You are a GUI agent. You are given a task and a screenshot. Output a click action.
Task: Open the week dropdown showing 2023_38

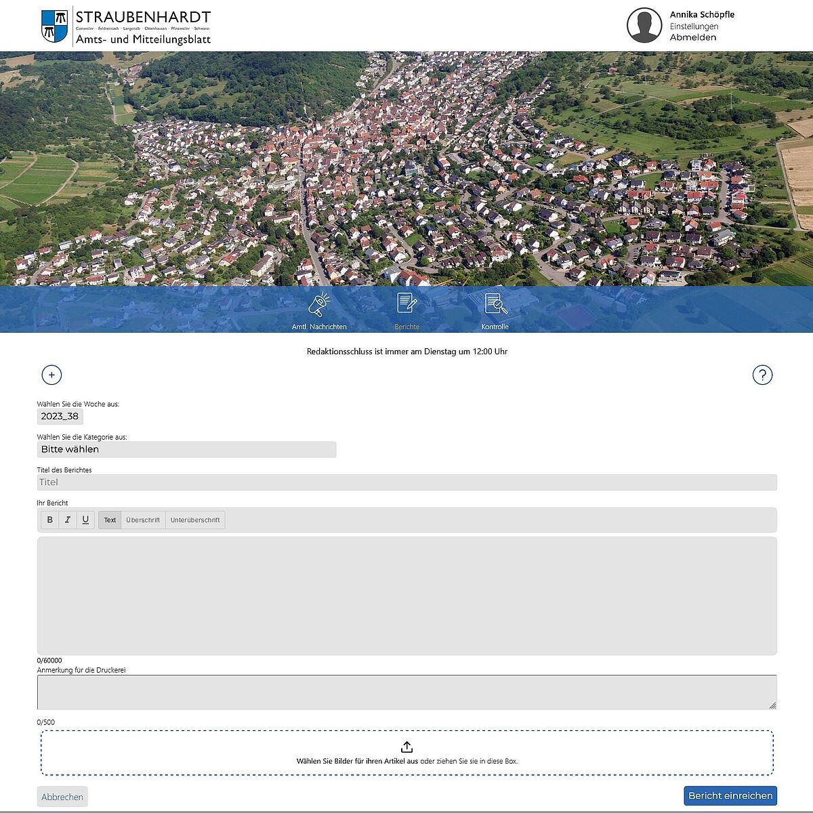click(x=60, y=416)
